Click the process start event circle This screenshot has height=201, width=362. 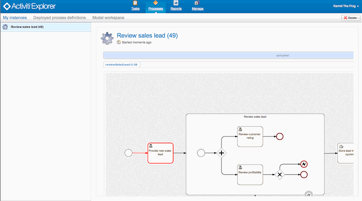tap(128, 153)
